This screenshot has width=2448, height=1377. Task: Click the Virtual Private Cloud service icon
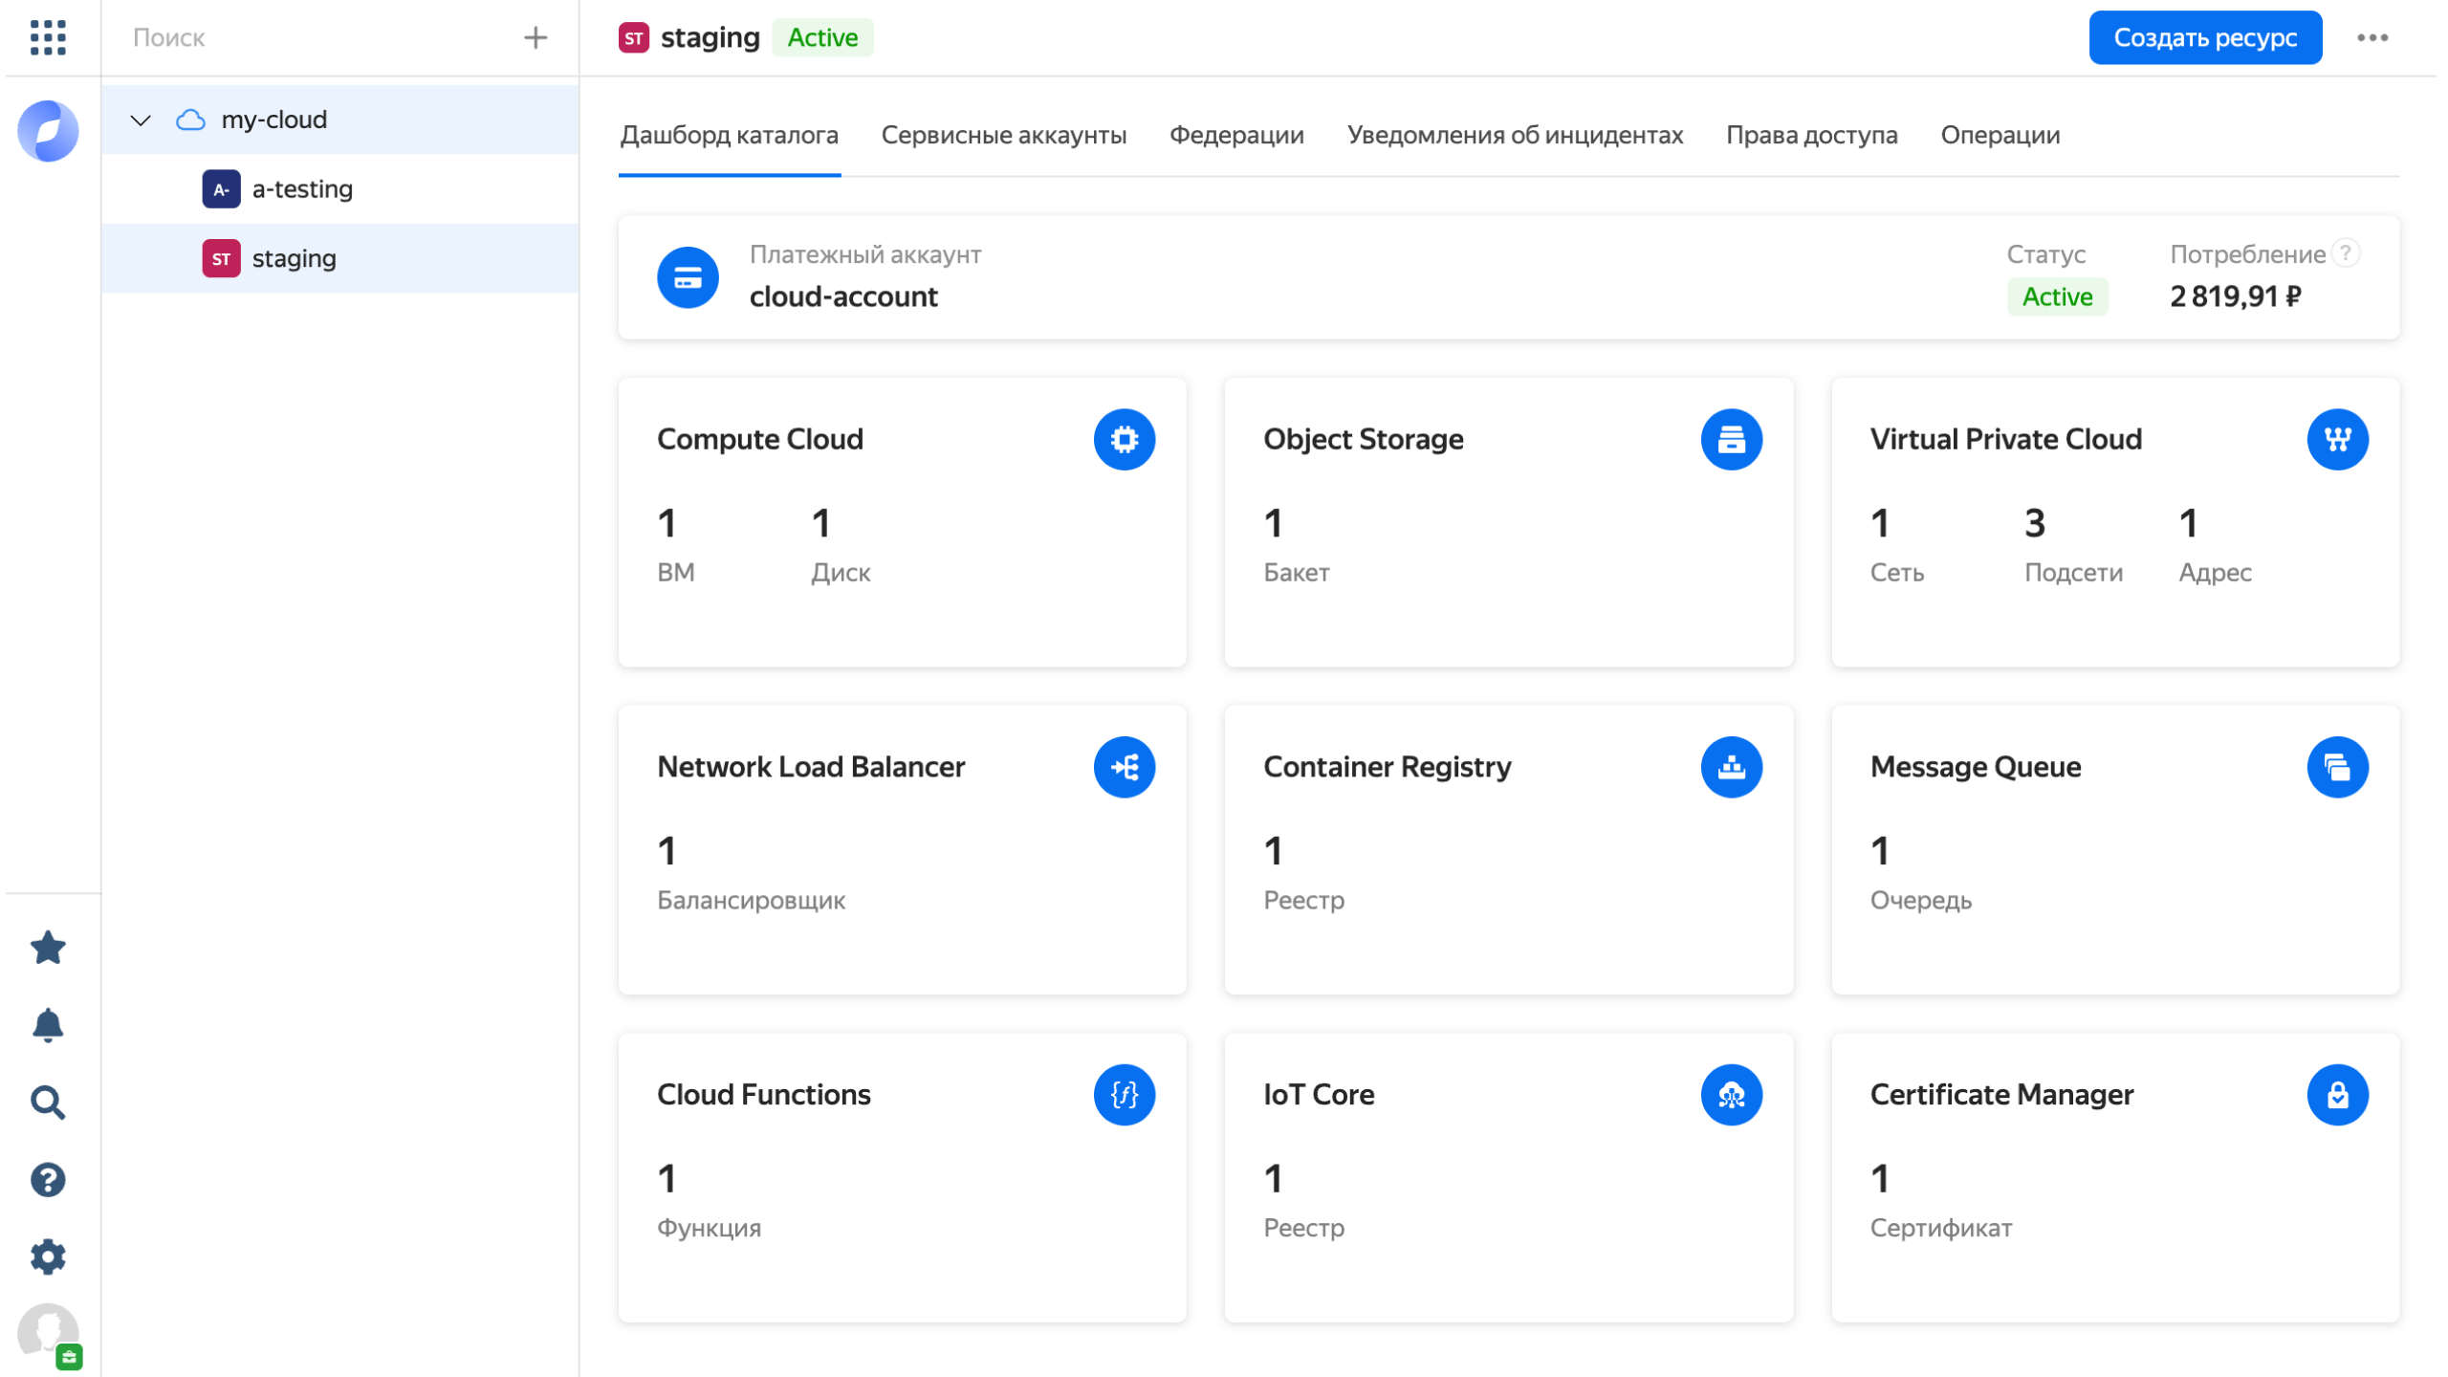[2337, 439]
